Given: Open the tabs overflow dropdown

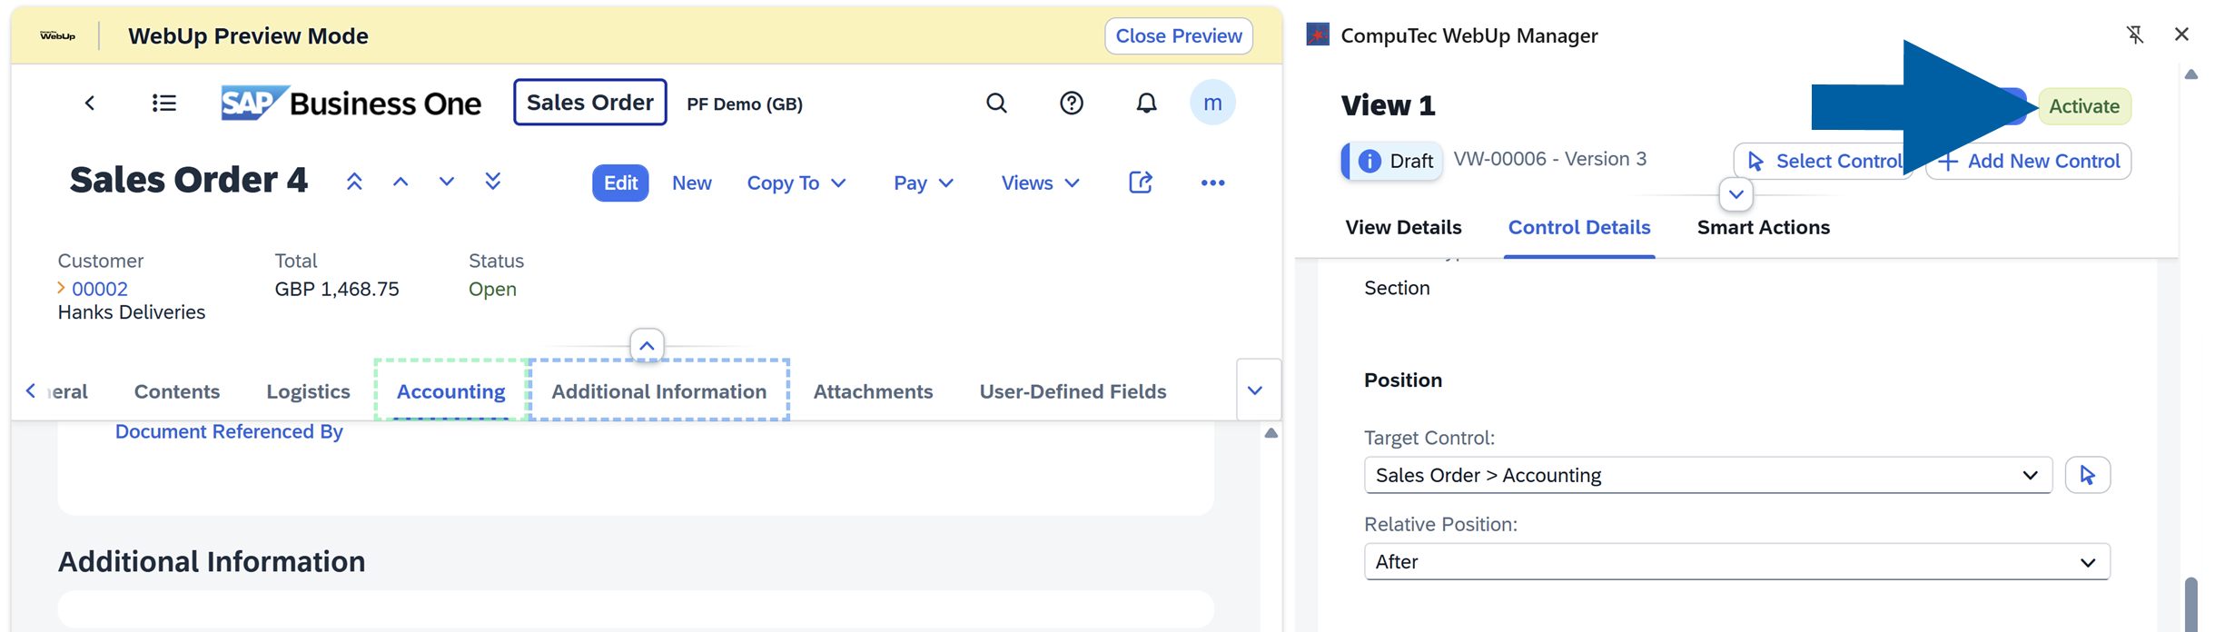Looking at the screenshot, I should click(1255, 390).
